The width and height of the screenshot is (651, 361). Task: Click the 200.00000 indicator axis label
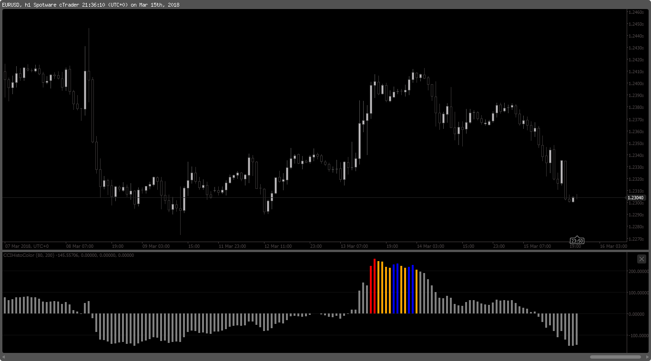(x=638, y=271)
